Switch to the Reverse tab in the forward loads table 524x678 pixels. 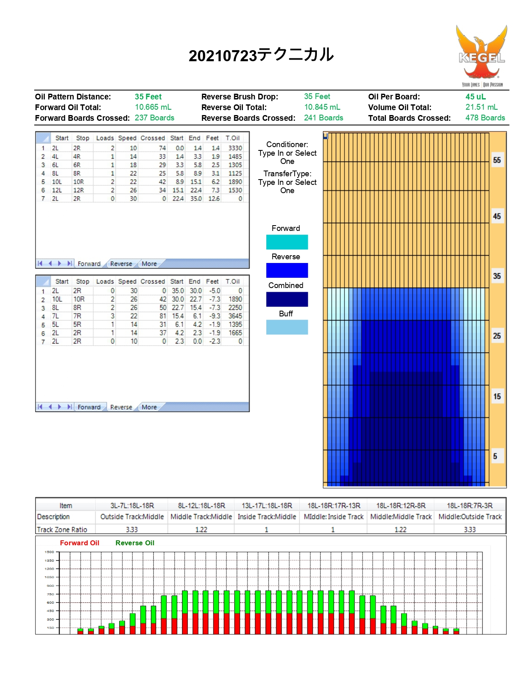coord(121,264)
